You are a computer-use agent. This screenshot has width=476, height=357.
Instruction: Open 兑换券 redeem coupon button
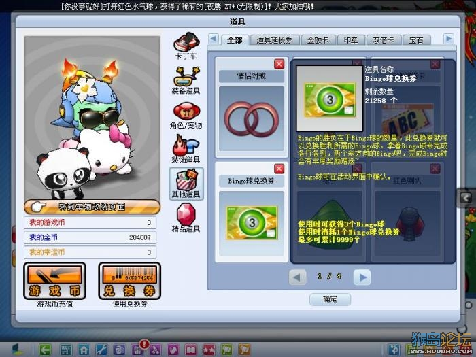(x=130, y=281)
